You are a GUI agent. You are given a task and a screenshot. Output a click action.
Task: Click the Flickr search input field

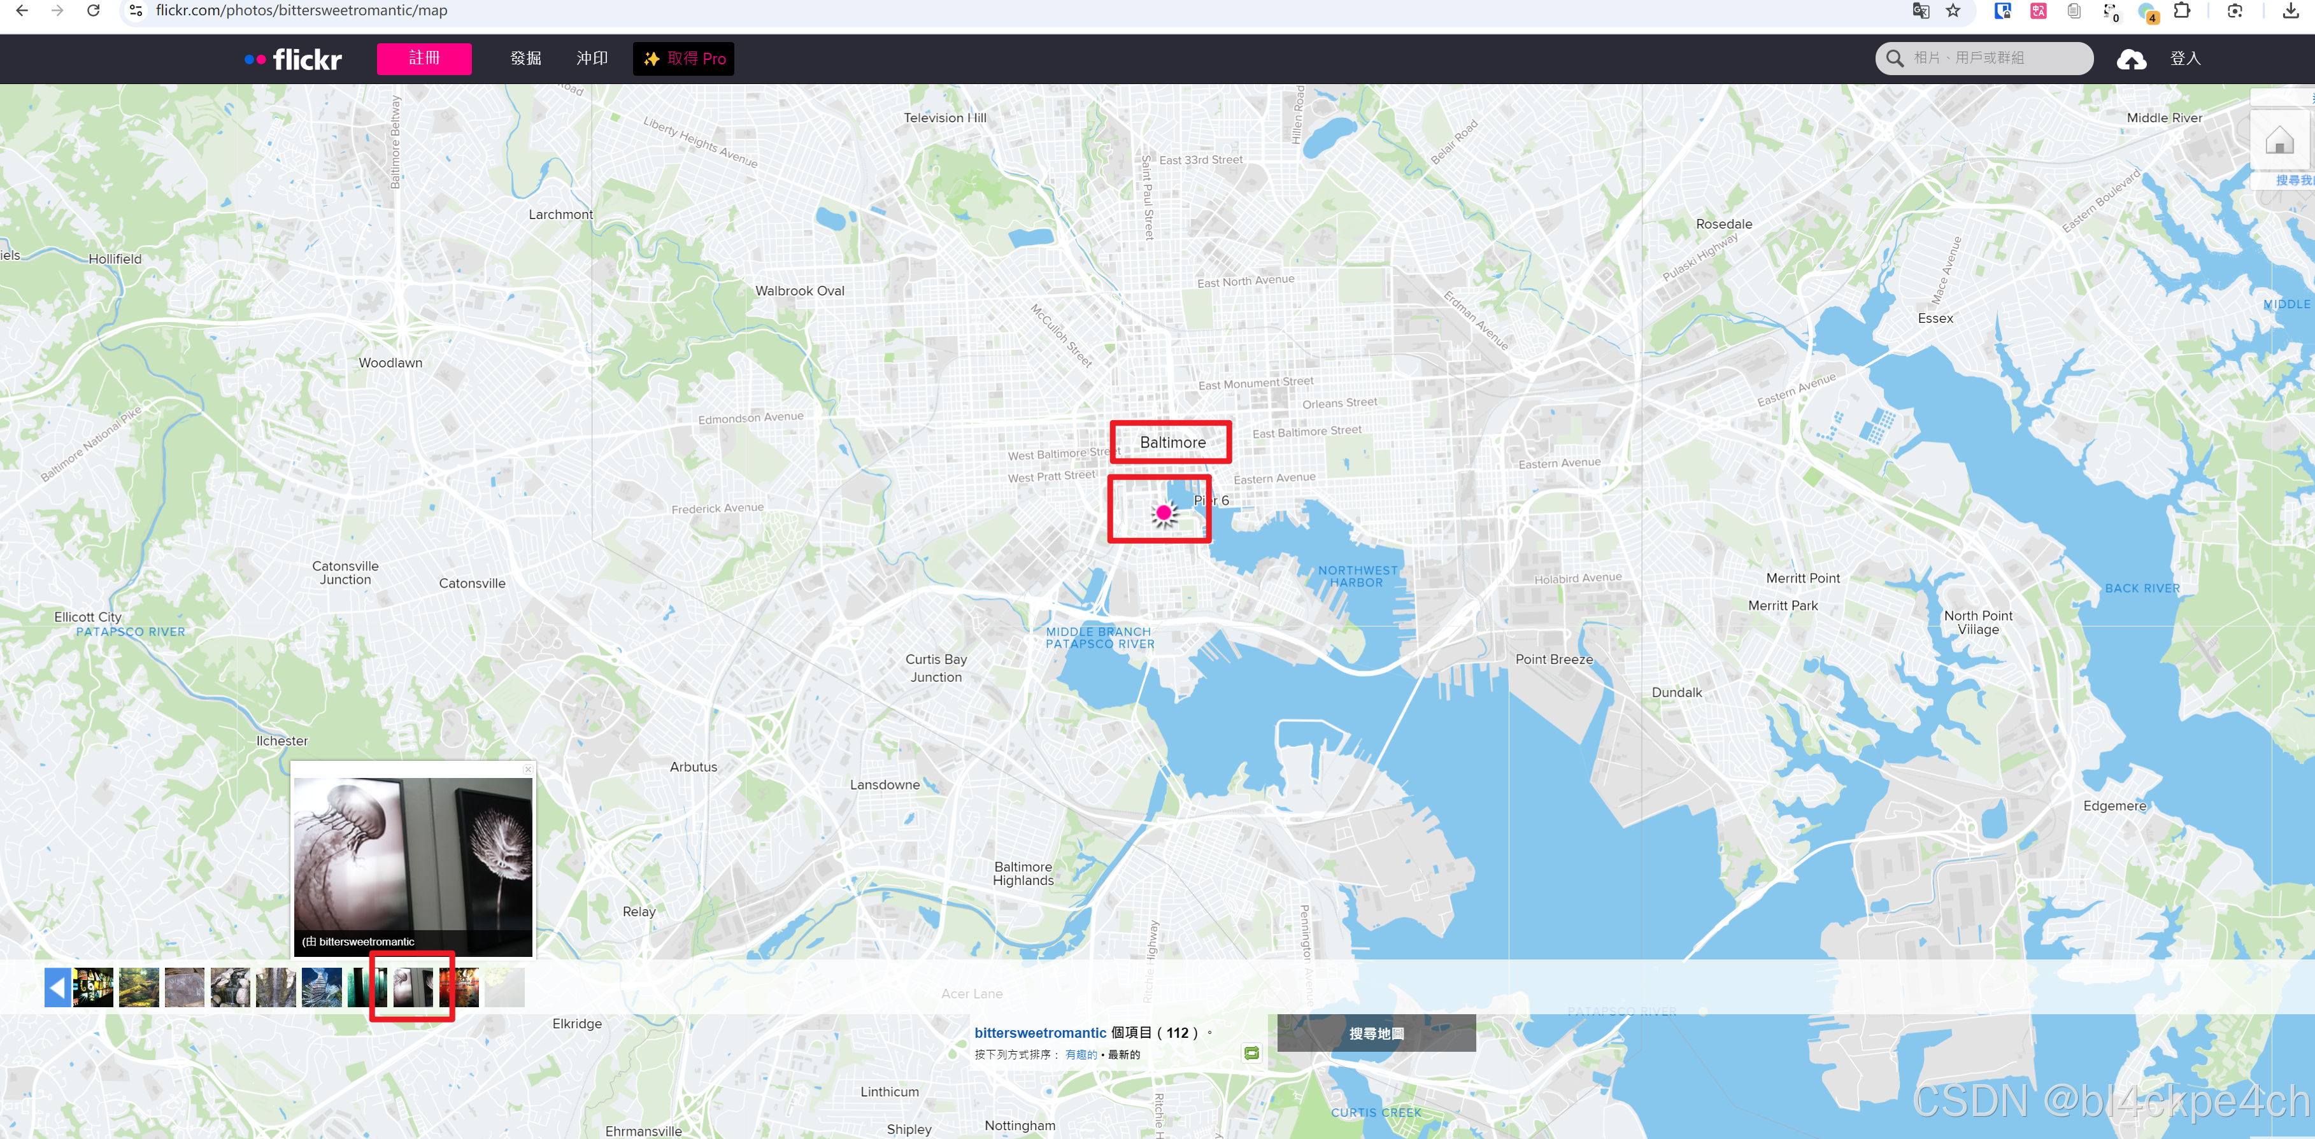(1995, 59)
